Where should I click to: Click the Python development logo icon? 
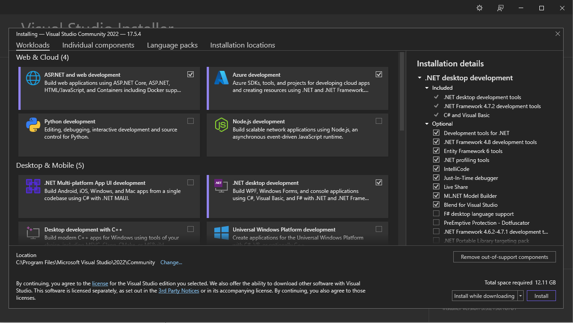[x=33, y=124]
